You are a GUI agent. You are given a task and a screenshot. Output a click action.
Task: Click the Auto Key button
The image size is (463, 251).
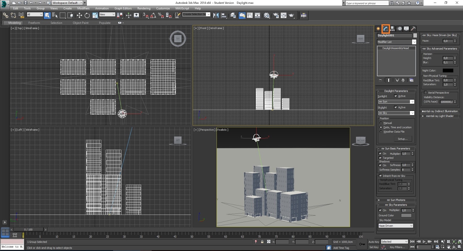(374, 242)
